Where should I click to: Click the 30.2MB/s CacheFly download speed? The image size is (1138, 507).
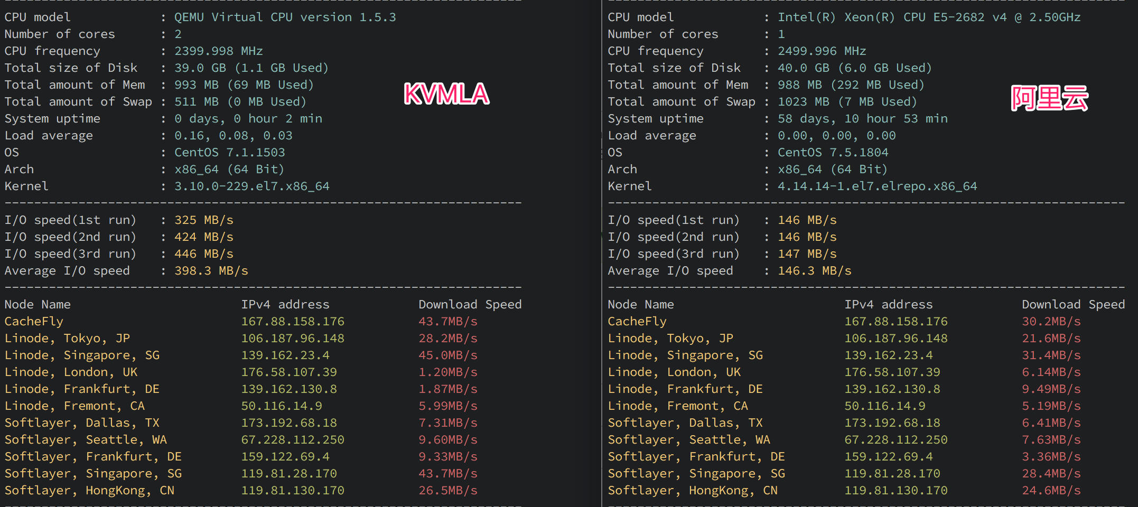coord(1051,321)
